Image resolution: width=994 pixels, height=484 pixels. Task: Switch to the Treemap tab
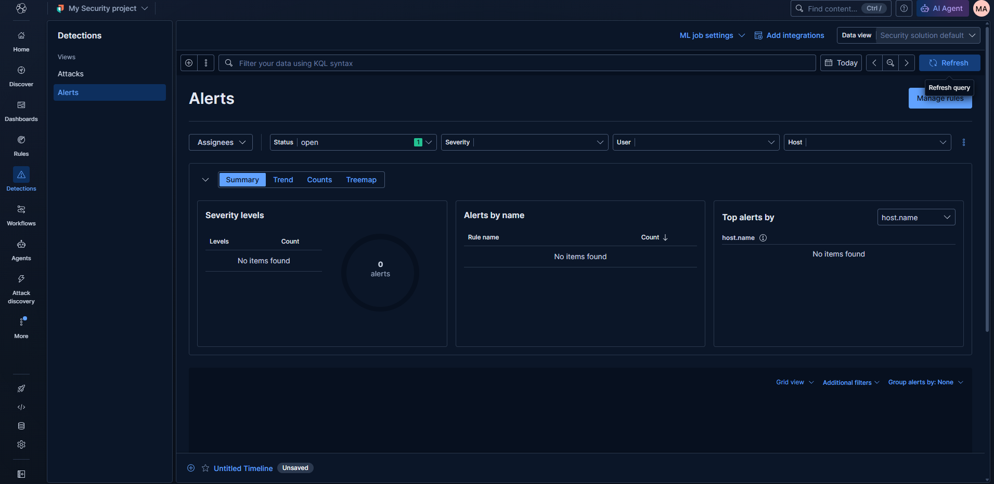361,180
